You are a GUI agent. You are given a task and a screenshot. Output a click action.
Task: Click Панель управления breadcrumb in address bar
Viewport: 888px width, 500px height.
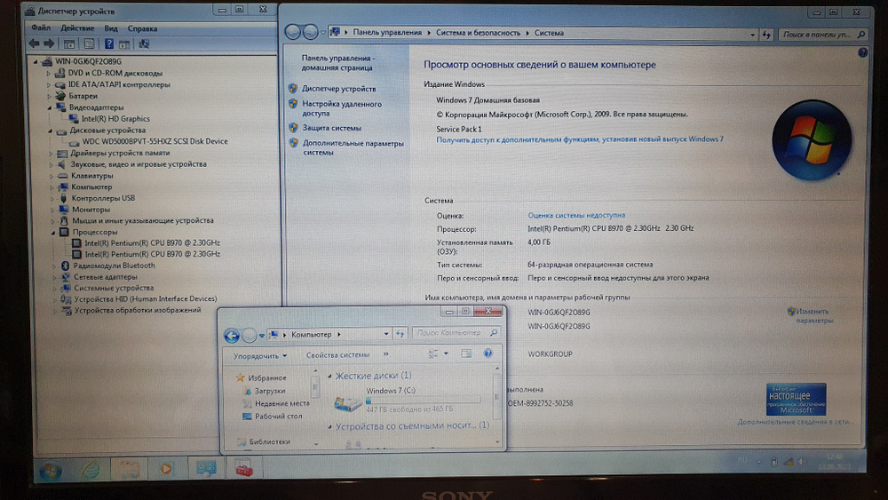coord(387,32)
